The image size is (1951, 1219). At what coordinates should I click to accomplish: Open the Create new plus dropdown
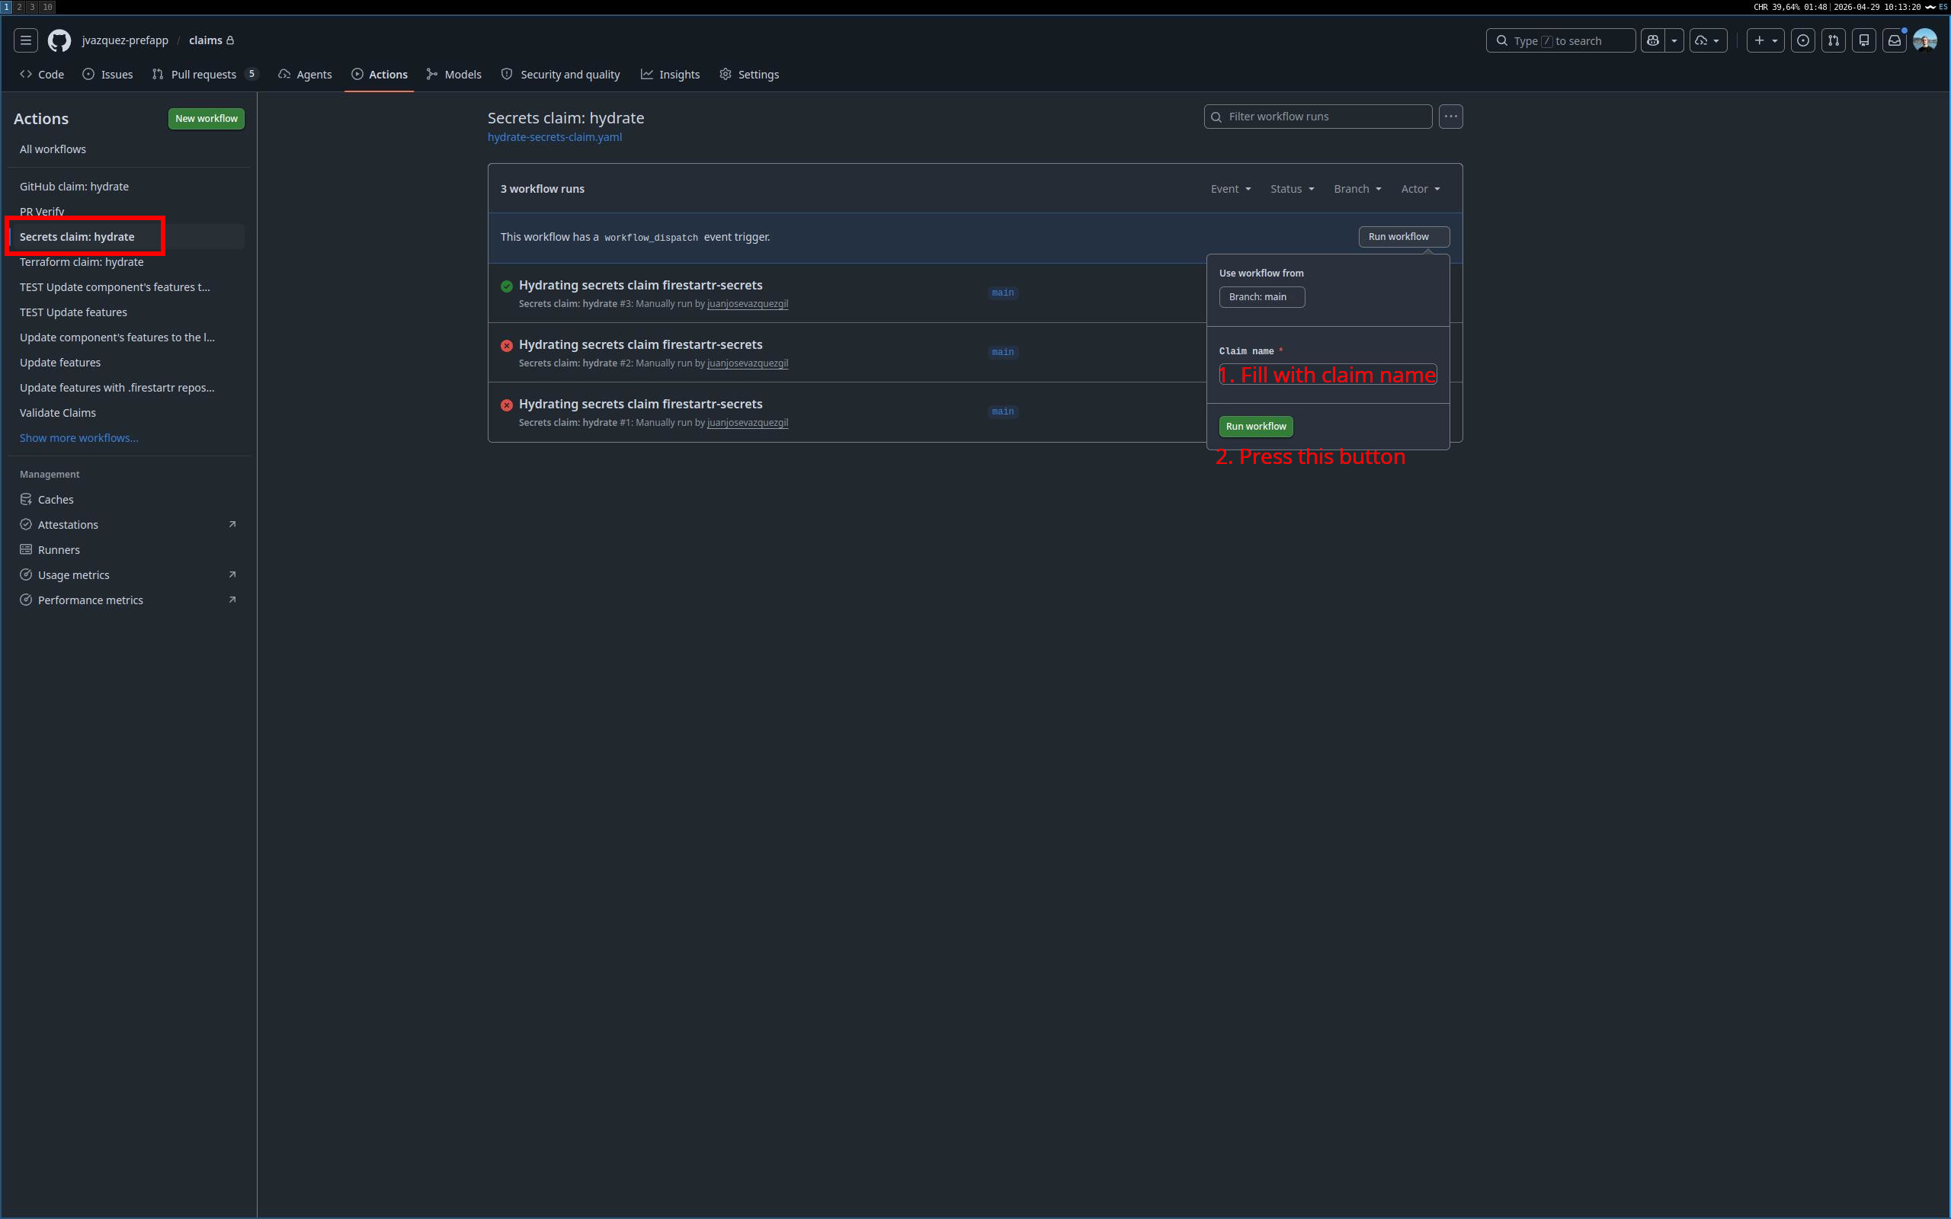coord(1765,40)
